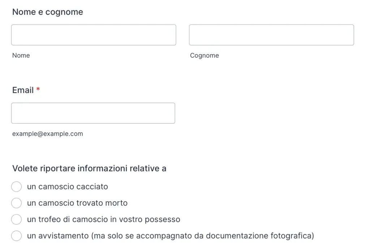The height and width of the screenshot is (249, 370).
Task: Select the "un avvistamento" radio circle
Action: click(x=17, y=236)
